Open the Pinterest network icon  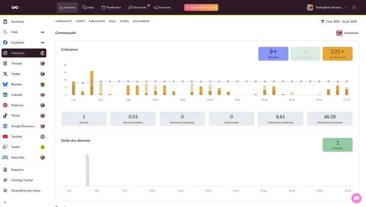(5, 105)
